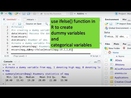Switch to the Plots tab
Screen dimensions: 131x98
(116, 44)
